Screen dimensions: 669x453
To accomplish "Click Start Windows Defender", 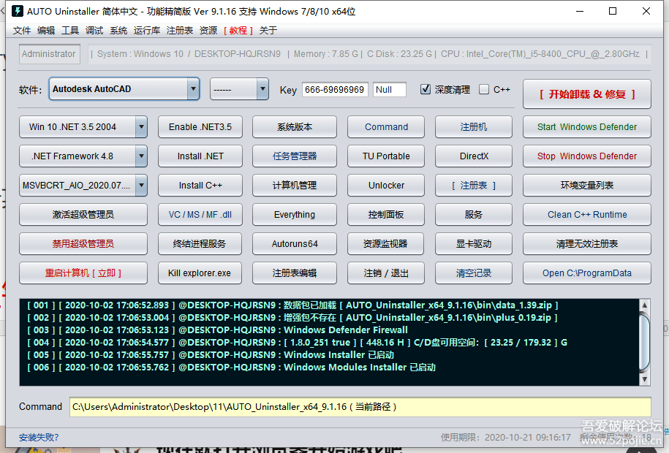I will [587, 126].
